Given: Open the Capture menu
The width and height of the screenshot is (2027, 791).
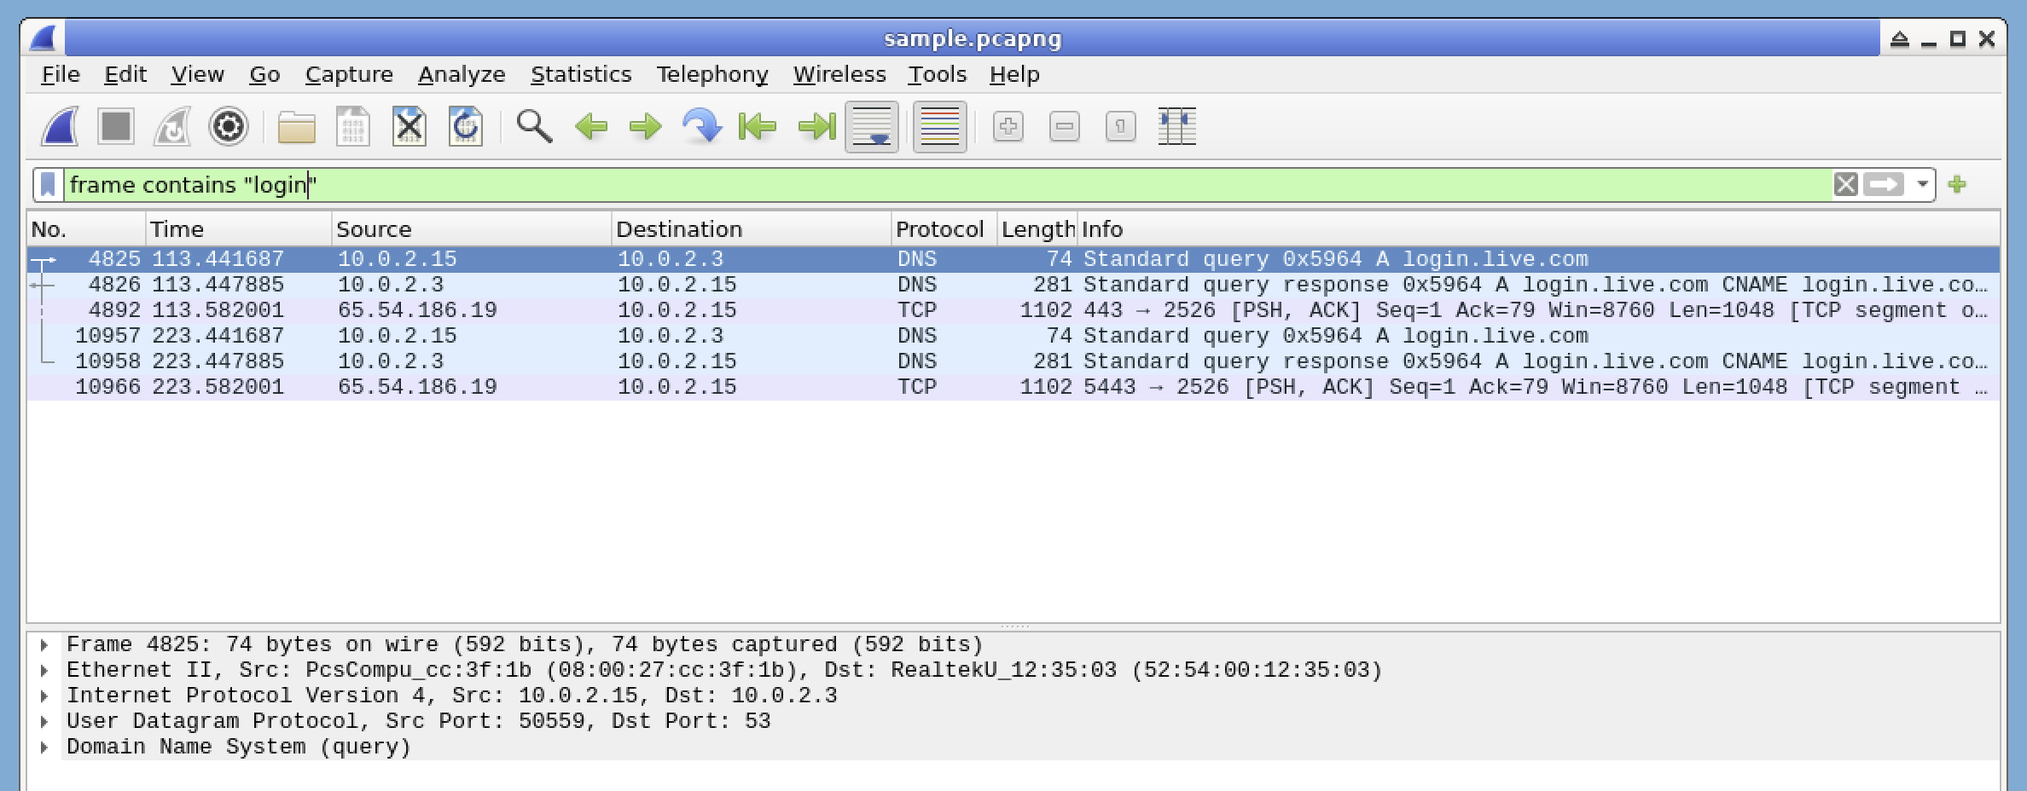Looking at the screenshot, I should (x=349, y=75).
